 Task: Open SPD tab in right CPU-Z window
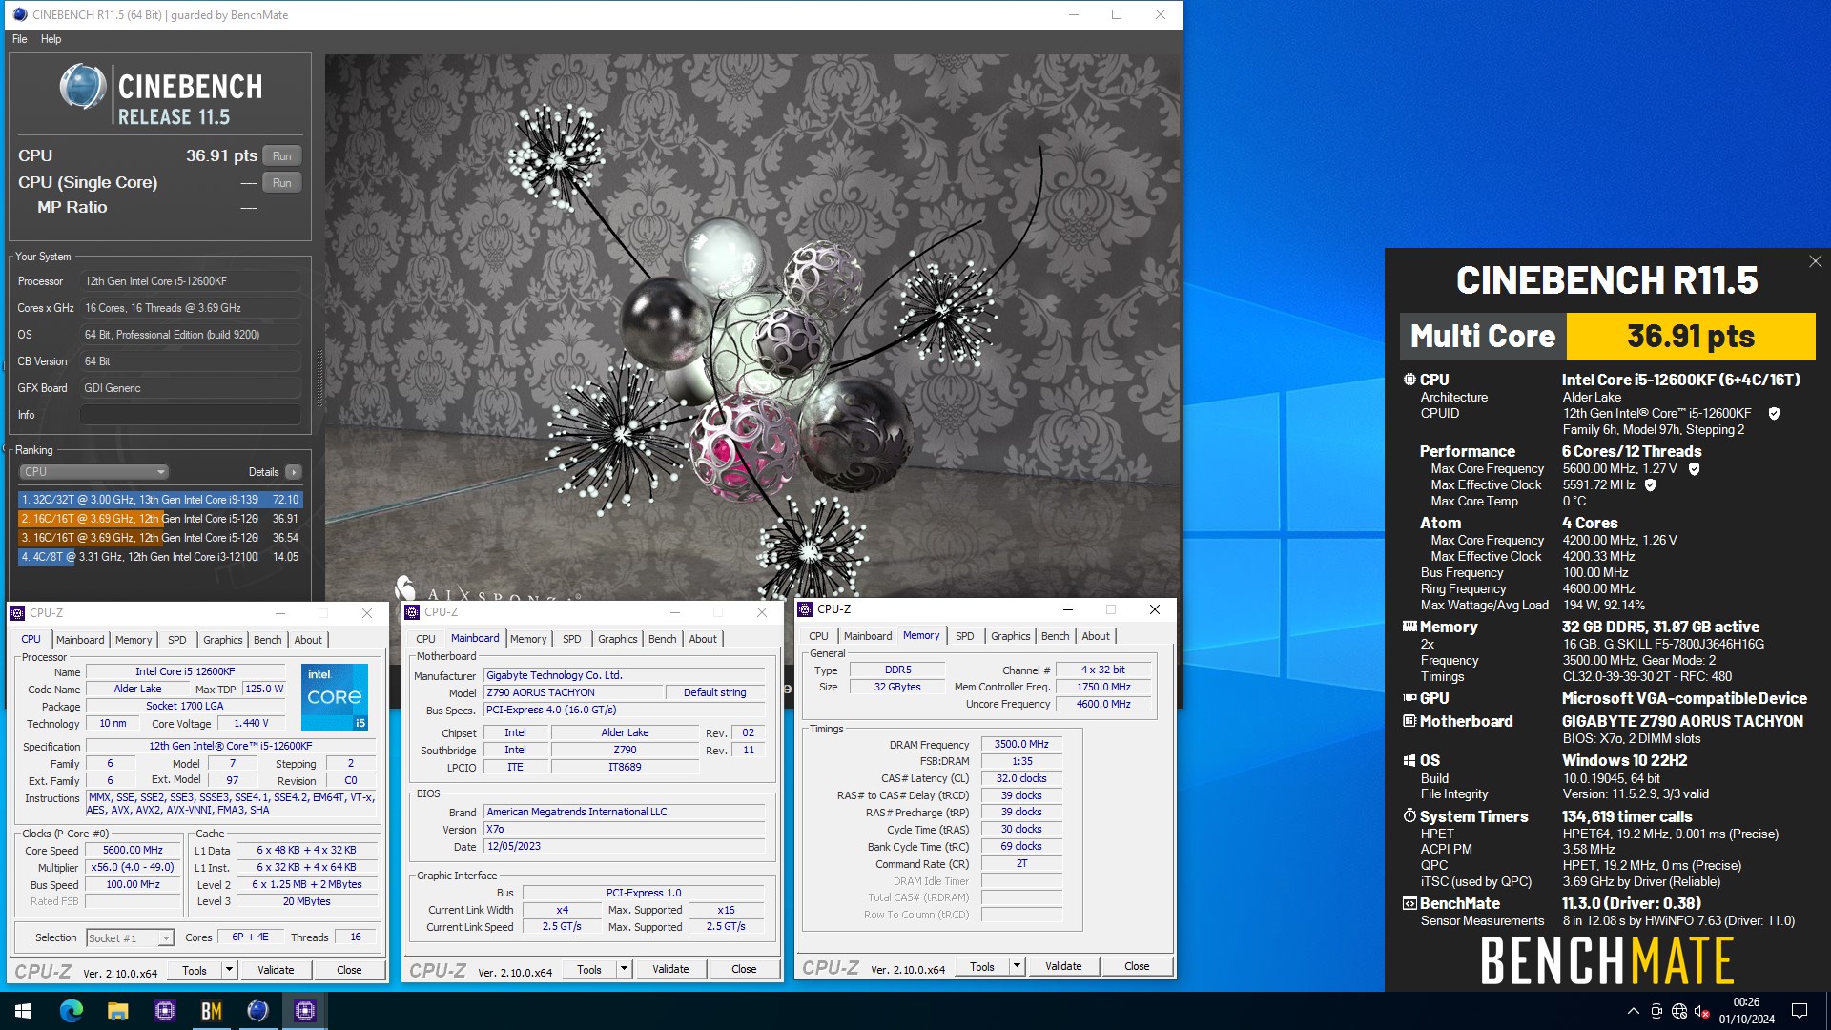(x=965, y=636)
